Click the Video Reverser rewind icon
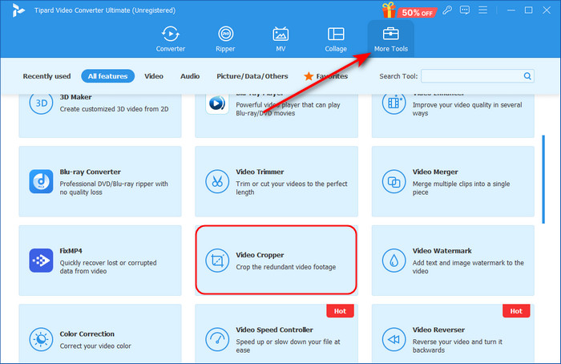Image resolution: width=561 pixels, height=364 pixels. coord(394,339)
